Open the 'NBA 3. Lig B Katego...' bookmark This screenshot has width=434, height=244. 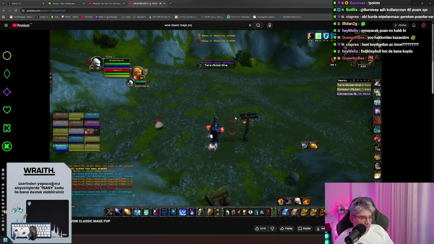pyautogui.click(x=107, y=17)
